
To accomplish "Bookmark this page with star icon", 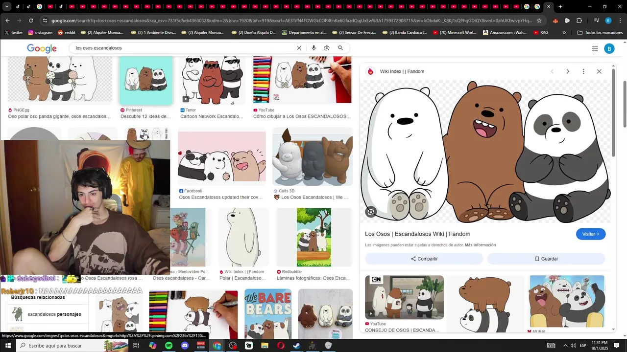I will 539,21.
